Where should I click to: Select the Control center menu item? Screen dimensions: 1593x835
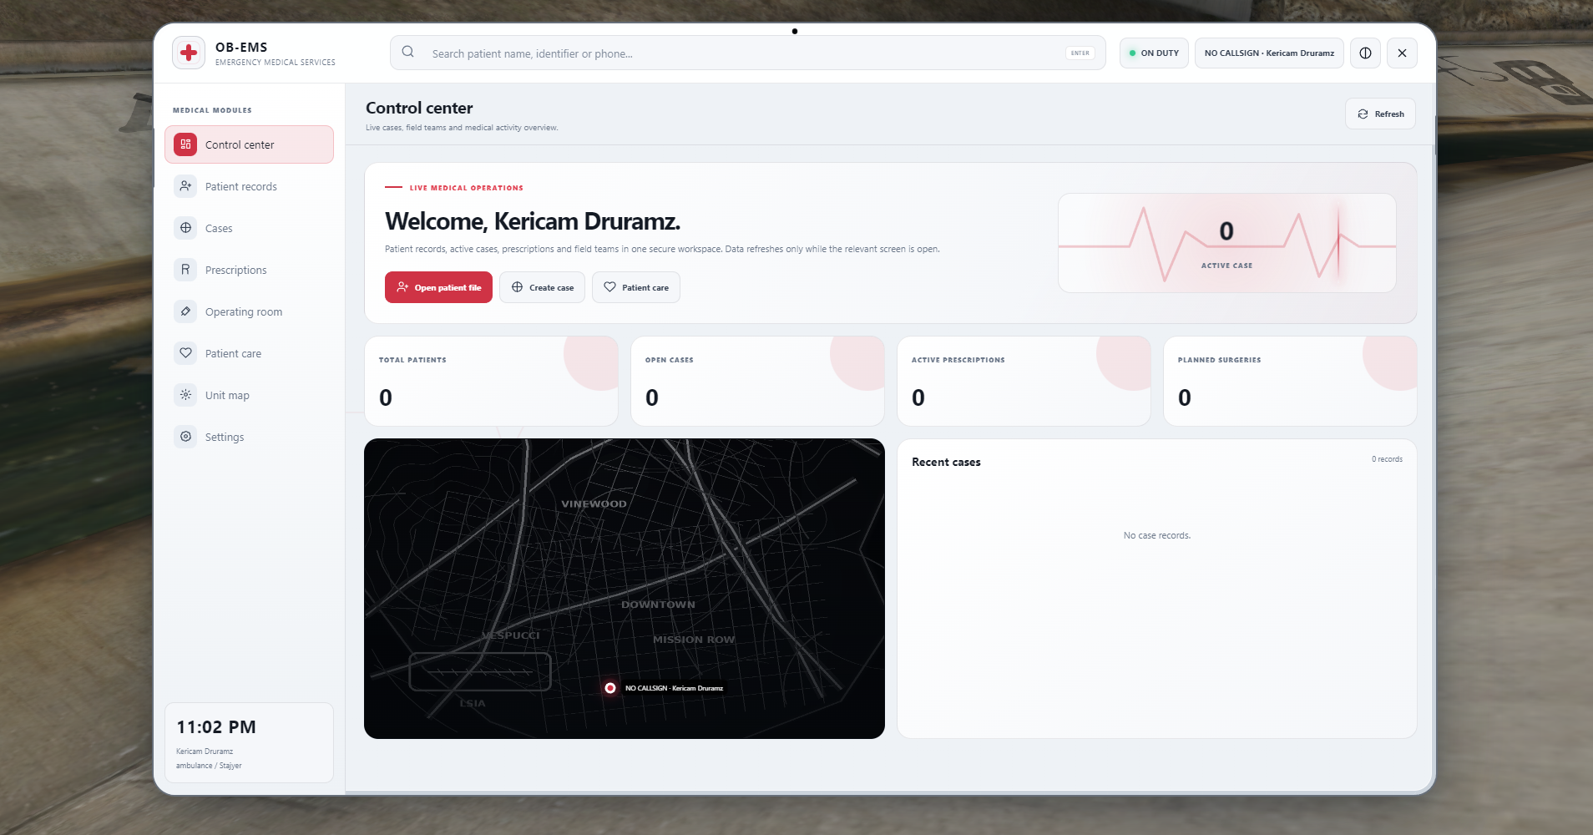(249, 144)
